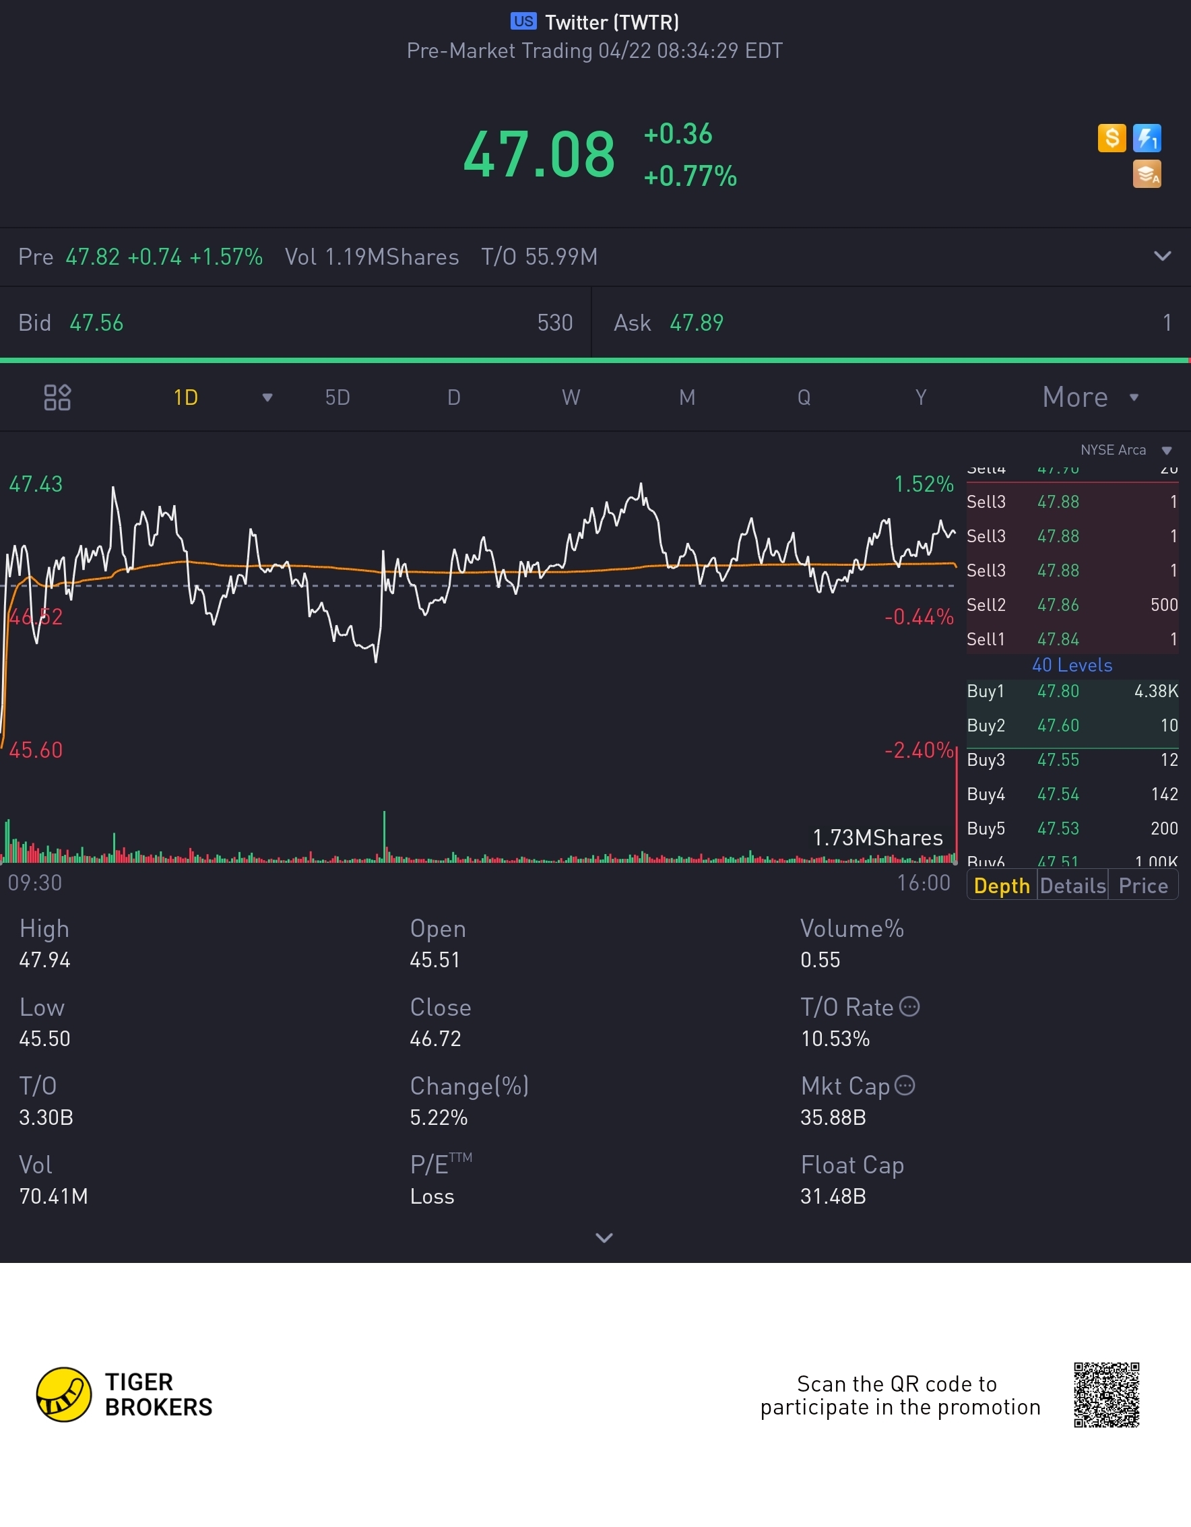Tap the last price 47.08

[x=539, y=154]
